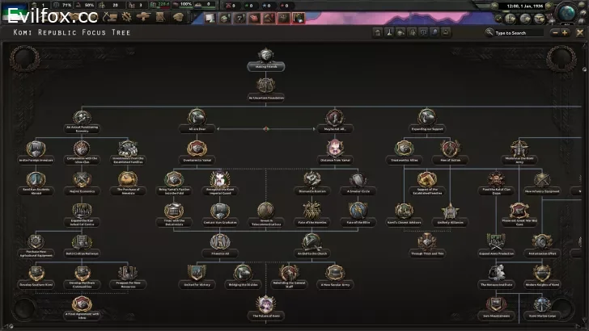Choose the Trustworthy Allies focus
This screenshot has height=331, width=589.
(404, 149)
